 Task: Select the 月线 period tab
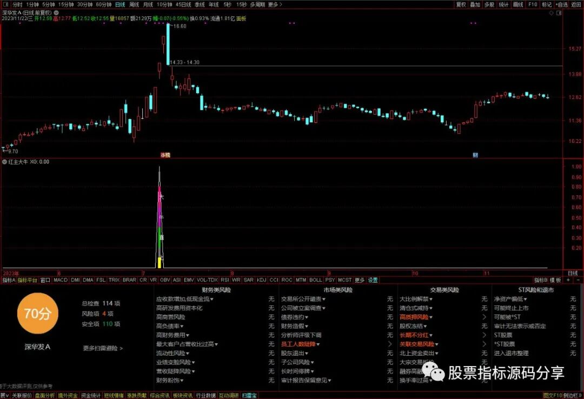pyautogui.click(x=148, y=4)
